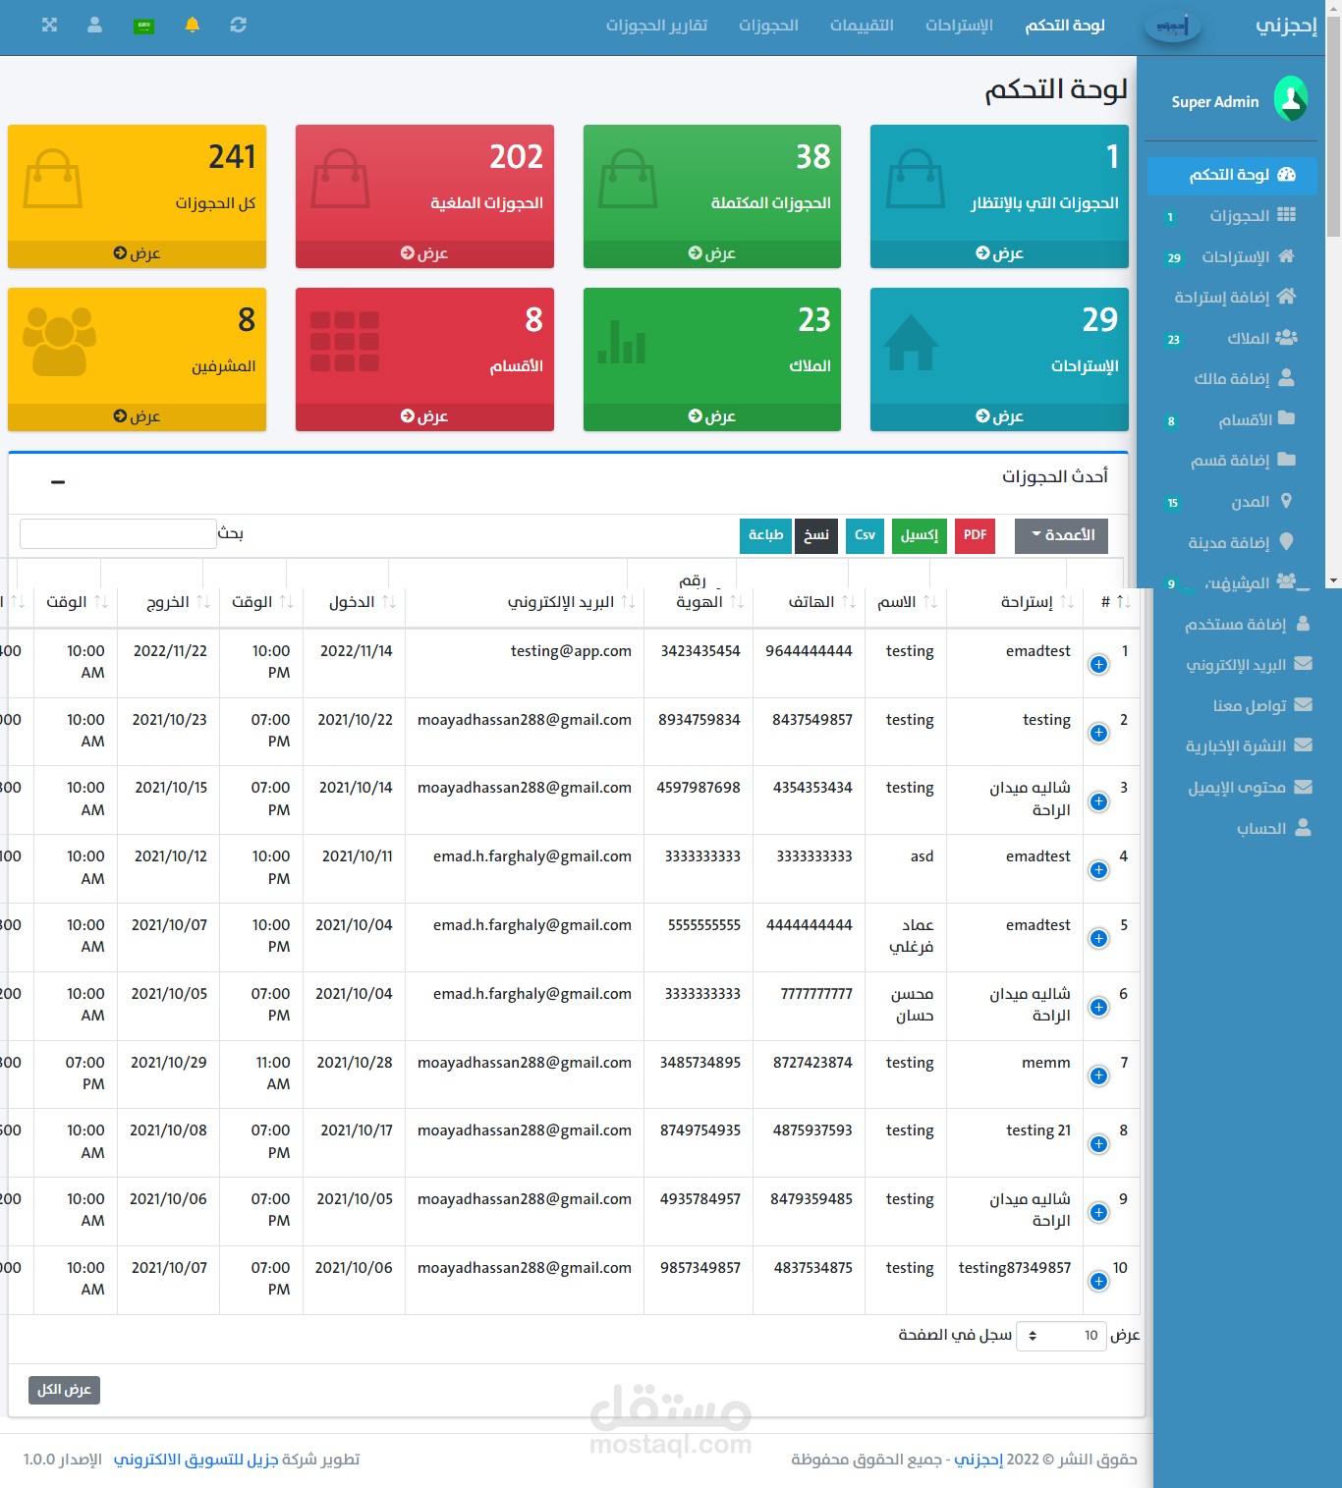1342x1488 pixels.
Task: Open the الأعمدة columns dropdown
Action: click(x=1061, y=535)
